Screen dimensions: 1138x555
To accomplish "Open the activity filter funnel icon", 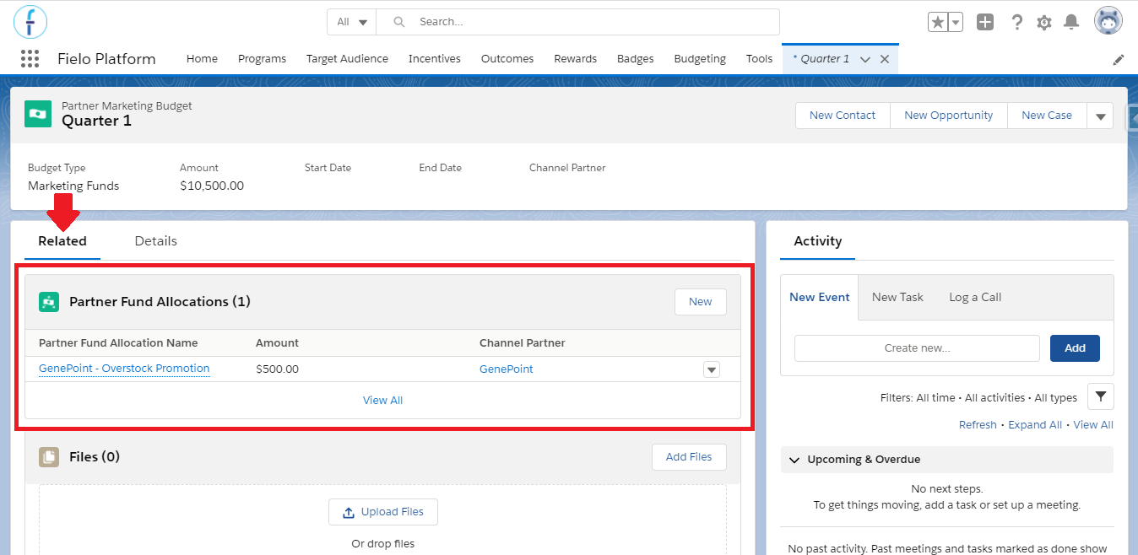I will (1101, 396).
